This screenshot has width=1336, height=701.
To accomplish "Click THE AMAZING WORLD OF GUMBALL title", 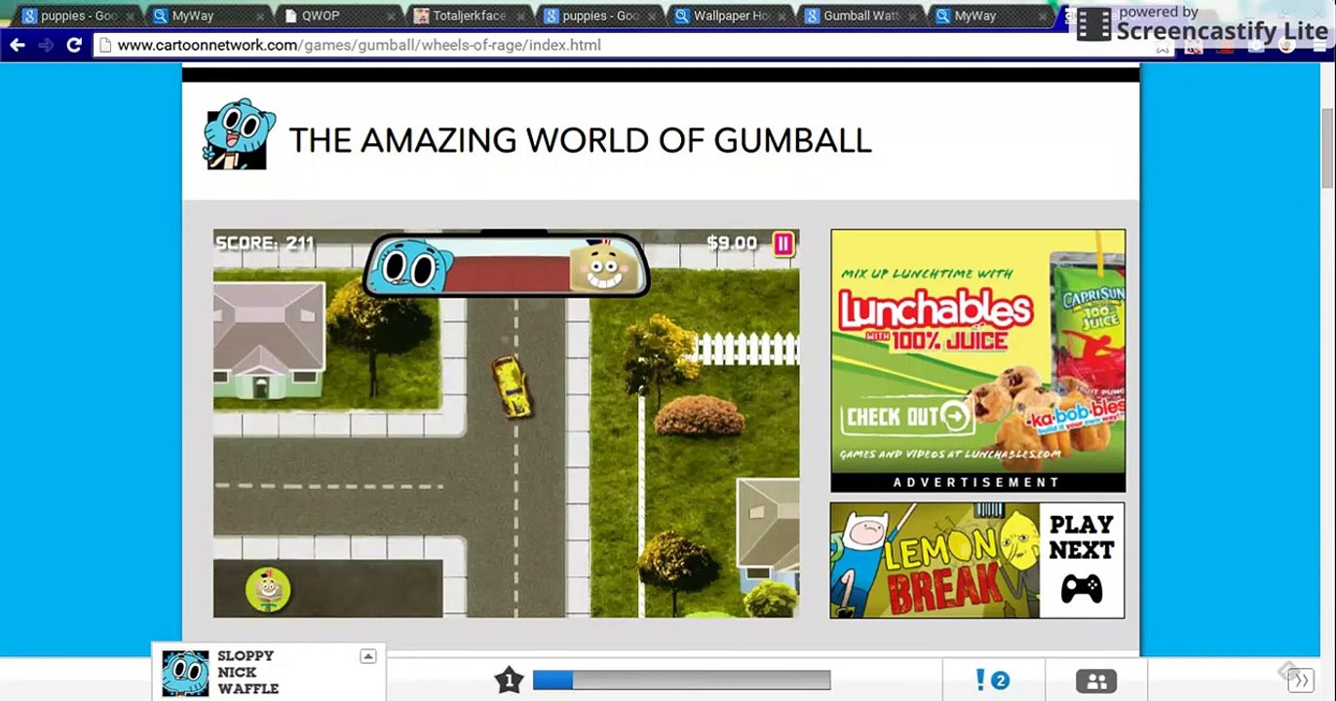I will 580,140.
